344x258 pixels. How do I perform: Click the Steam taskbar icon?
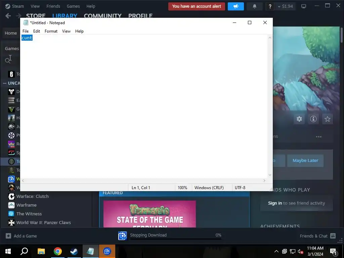pos(74,251)
